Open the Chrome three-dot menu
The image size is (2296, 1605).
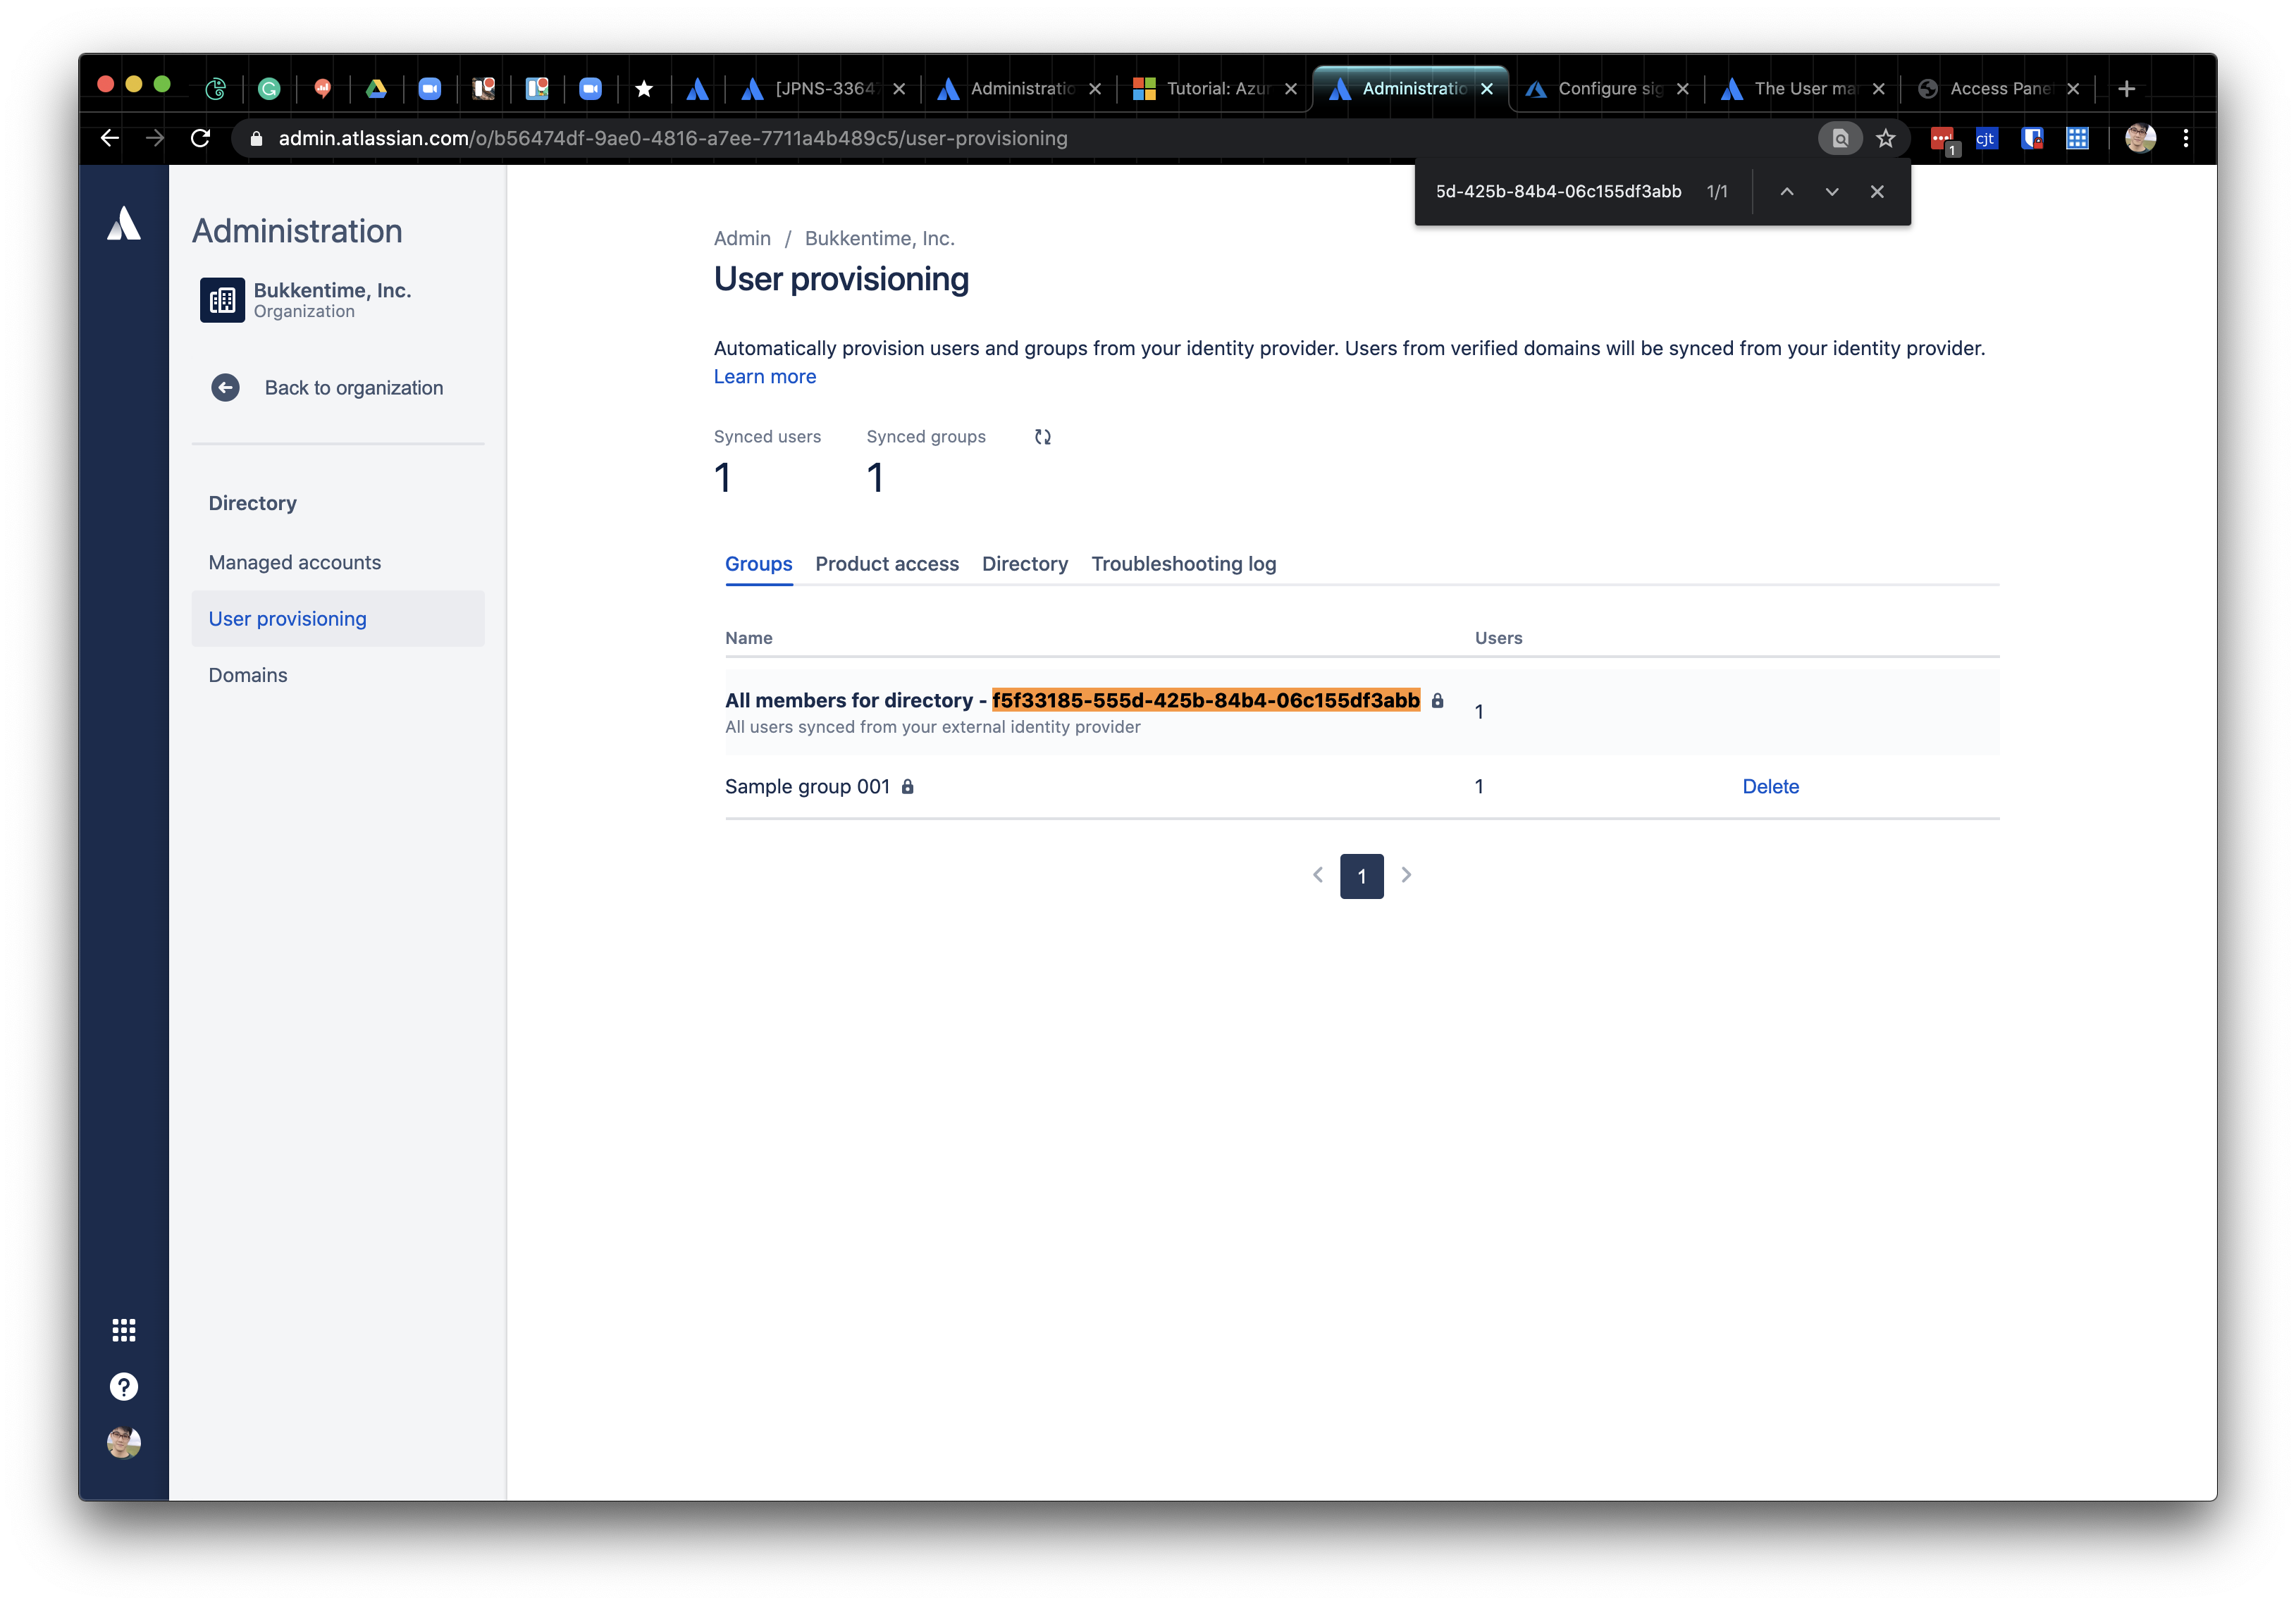click(x=2186, y=138)
